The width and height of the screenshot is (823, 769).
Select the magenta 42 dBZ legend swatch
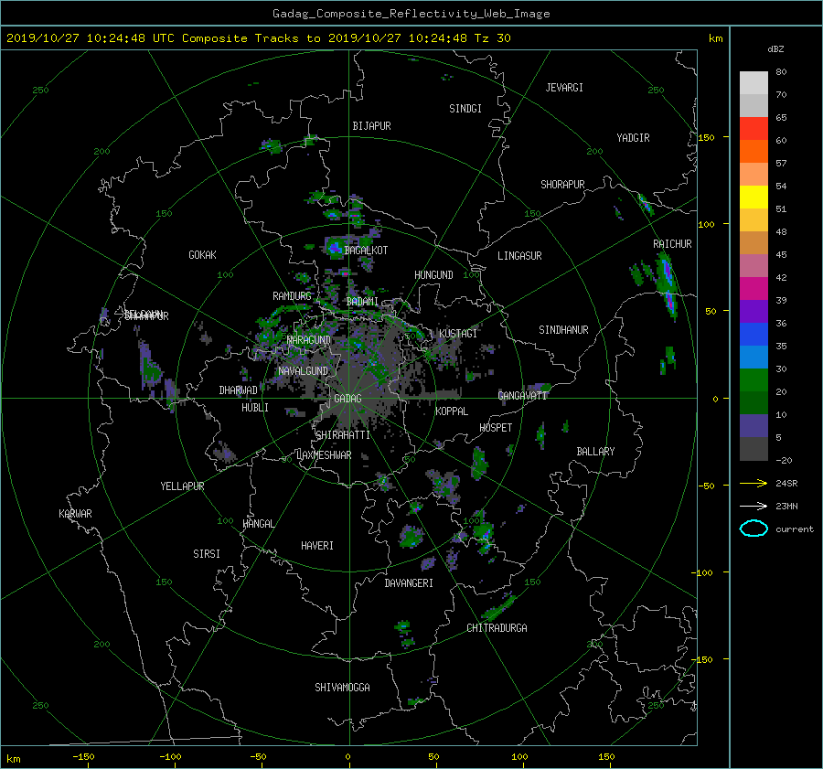[x=754, y=288]
